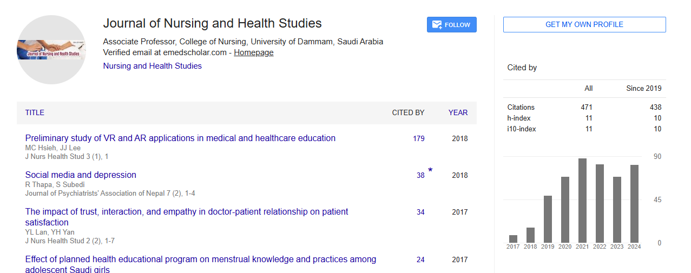The image size is (691, 273).
Task: Sort articles by Year column
Action: [458, 112]
